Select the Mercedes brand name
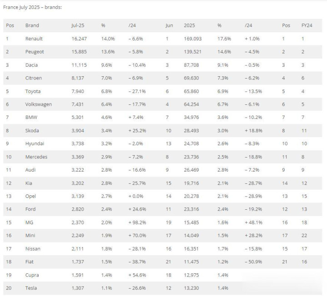 click(x=36, y=157)
